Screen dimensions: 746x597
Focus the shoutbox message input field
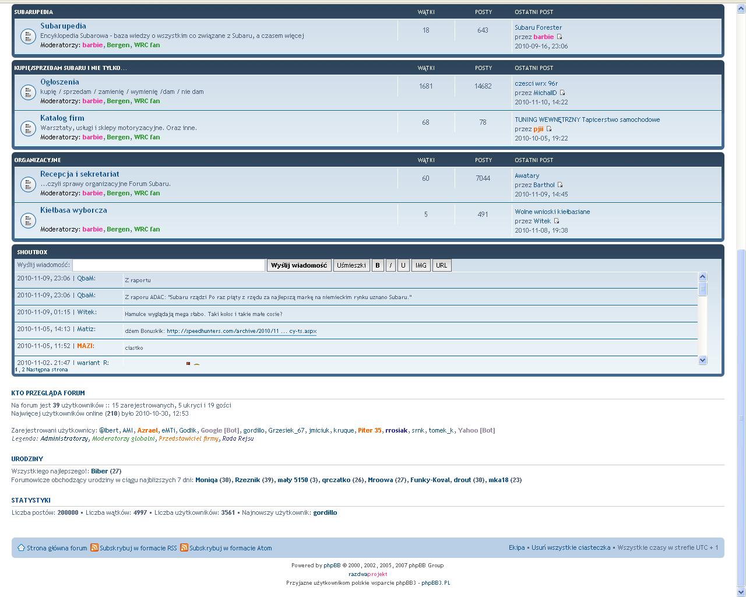168,265
